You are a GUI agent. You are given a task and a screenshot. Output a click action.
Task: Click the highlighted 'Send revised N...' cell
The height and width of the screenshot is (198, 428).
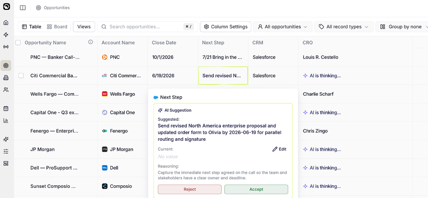tap(223, 76)
